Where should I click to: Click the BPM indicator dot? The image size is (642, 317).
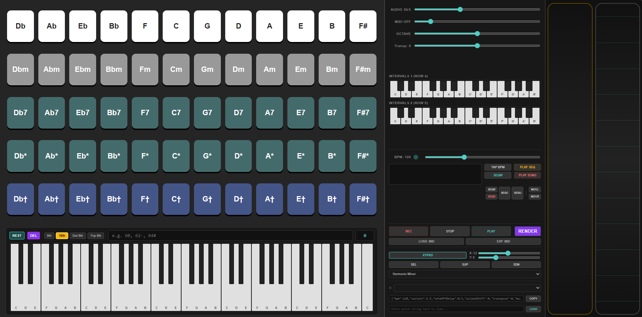click(416, 157)
